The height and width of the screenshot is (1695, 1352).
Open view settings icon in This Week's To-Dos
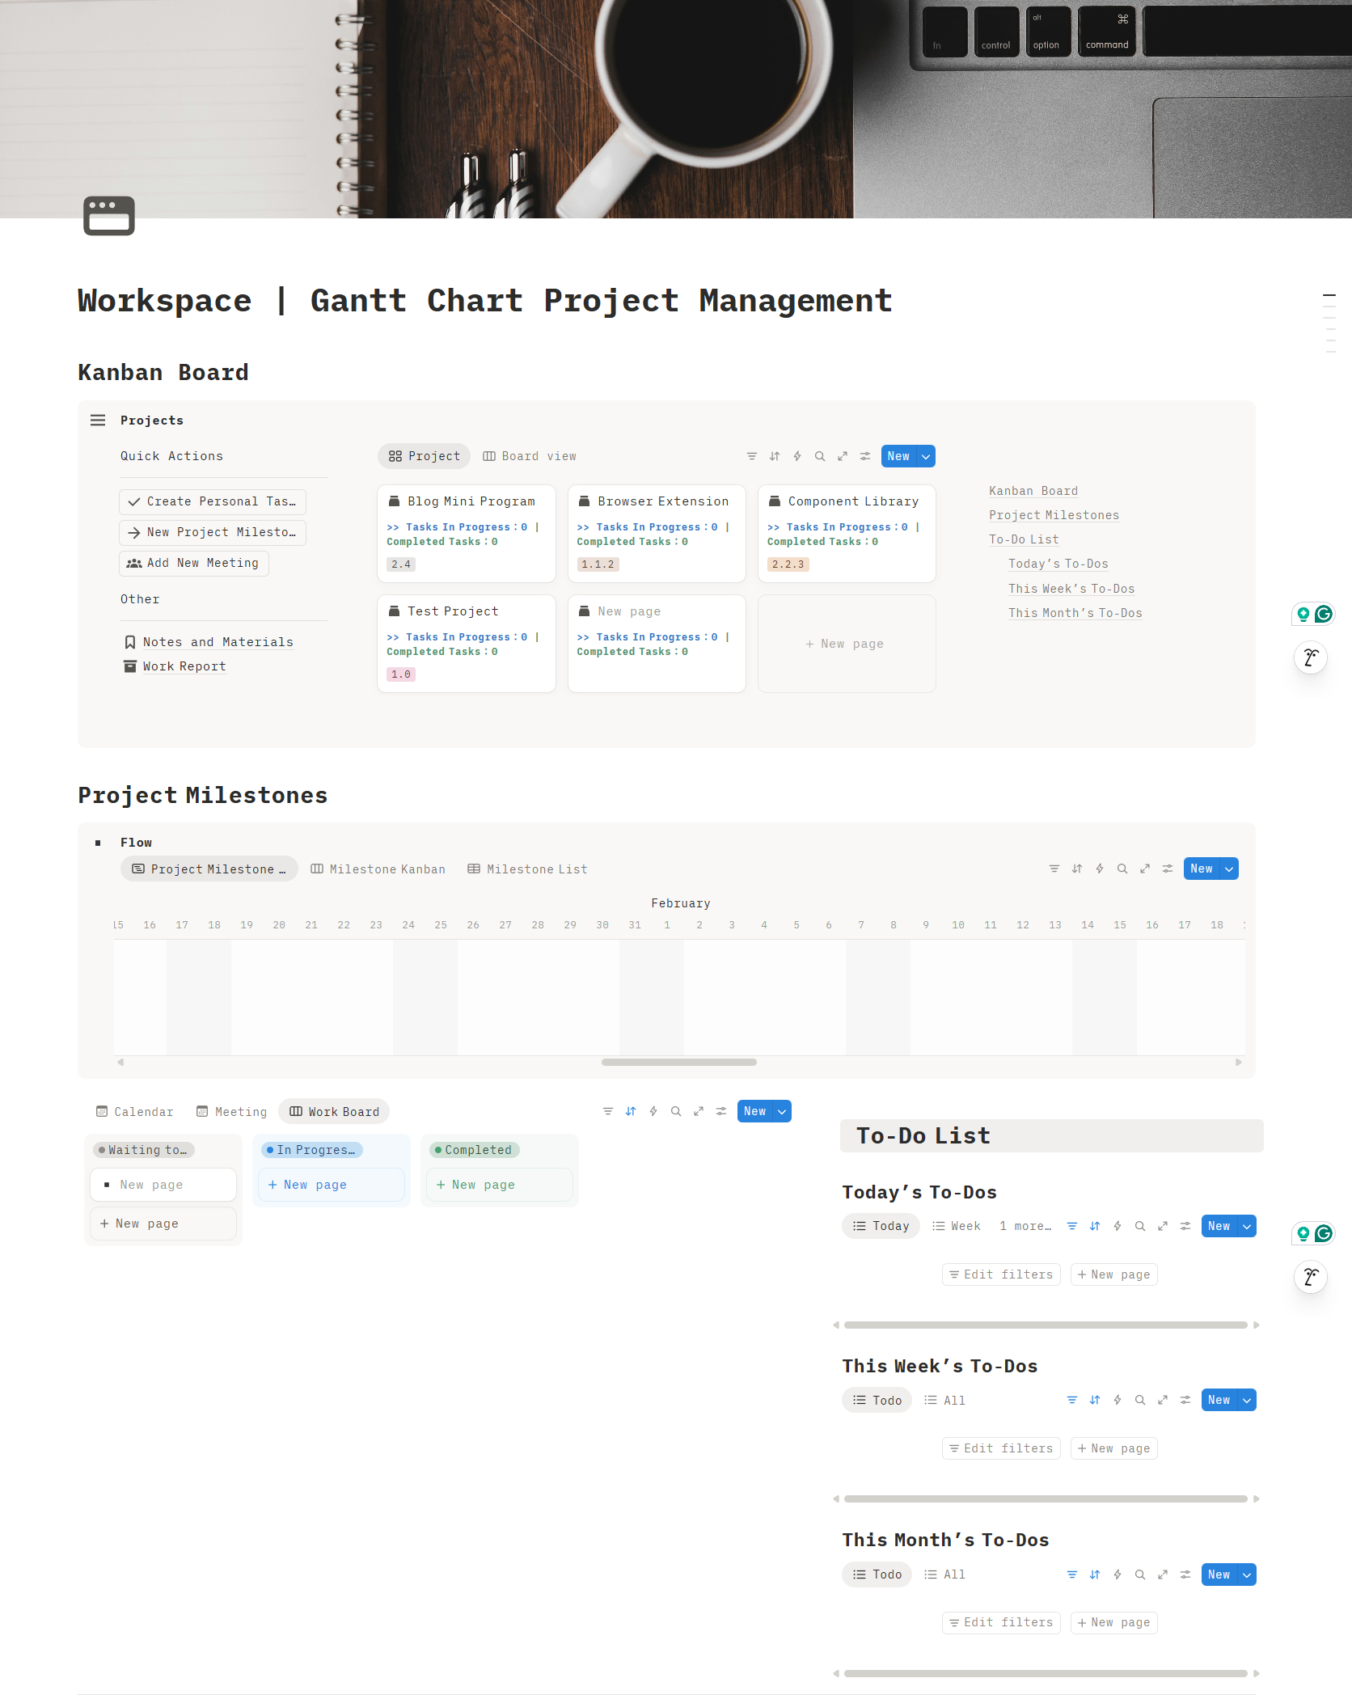point(1185,1400)
